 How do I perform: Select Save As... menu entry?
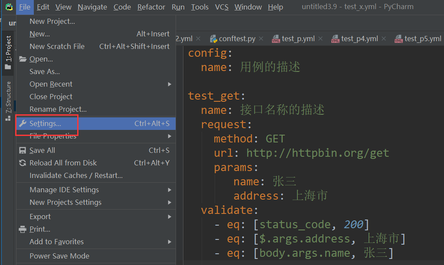pos(96,71)
